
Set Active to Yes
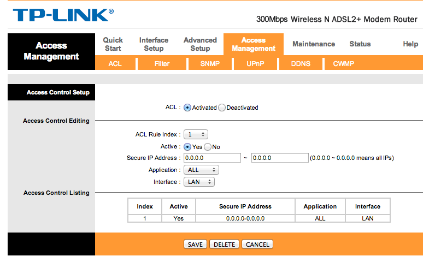187,147
